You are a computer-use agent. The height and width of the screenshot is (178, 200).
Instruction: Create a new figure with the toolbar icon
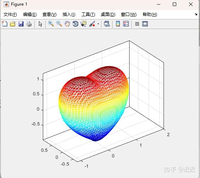pos(5,24)
